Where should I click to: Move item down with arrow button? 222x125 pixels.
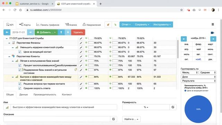coord(68,32)
